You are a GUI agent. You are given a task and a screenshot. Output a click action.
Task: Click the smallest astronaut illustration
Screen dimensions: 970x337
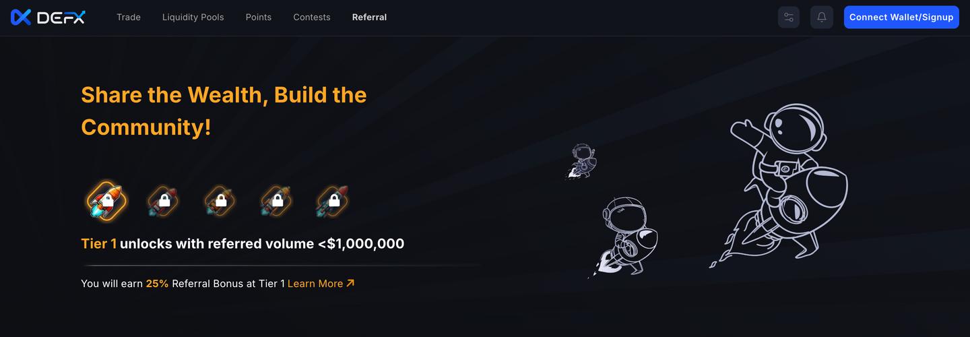tap(581, 161)
